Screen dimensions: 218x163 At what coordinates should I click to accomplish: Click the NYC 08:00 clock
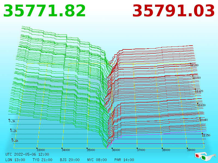click(97, 160)
